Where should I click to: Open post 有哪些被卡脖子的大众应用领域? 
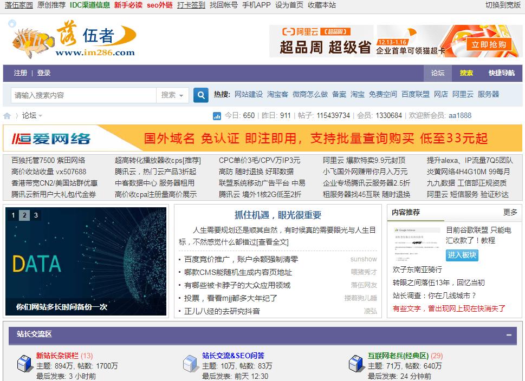237,285
